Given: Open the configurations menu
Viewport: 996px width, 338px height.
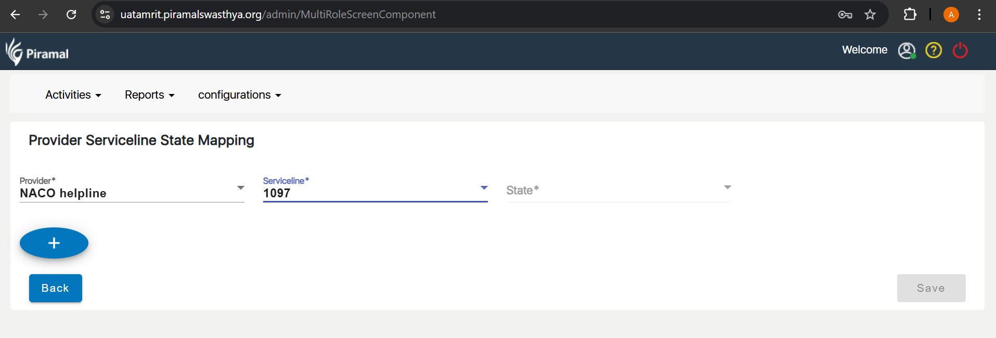Looking at the screenshot, I should 239,95.
